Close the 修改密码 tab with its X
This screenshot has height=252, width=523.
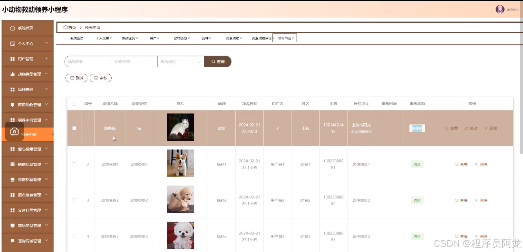coord(137,38)
